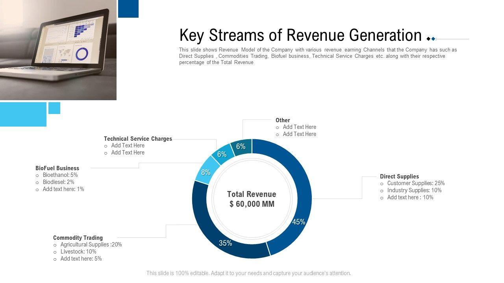Select the Customer Supplies: 25% bullet

[416, 183]
